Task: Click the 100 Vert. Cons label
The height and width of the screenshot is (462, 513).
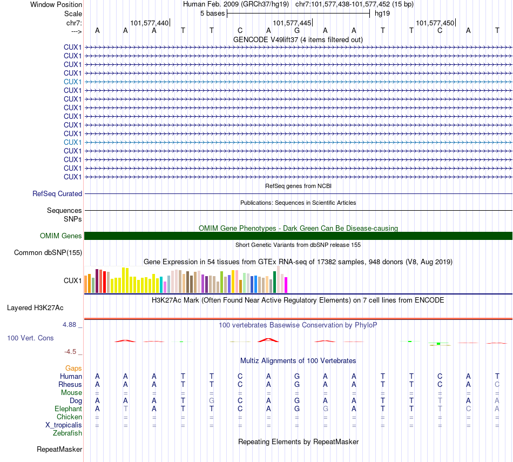Action: pos(30,338)
